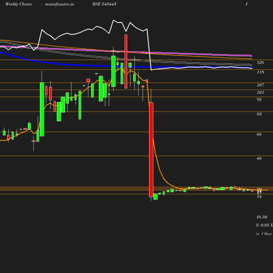The height and width of the screenshot is (273, 273).
Task: Select the 16.50 last price value
Action: 262,217
